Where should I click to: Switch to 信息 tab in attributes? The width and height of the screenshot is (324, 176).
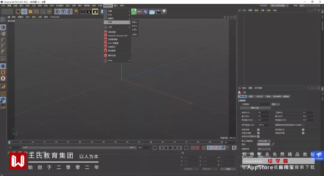tap(251, 97)
